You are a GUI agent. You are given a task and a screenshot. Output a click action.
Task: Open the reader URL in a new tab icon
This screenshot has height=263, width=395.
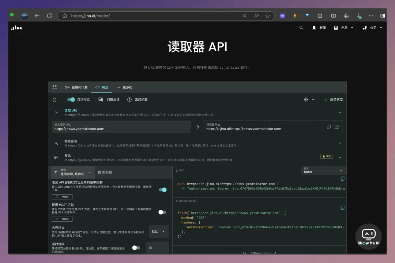click(x=336, y=127)
